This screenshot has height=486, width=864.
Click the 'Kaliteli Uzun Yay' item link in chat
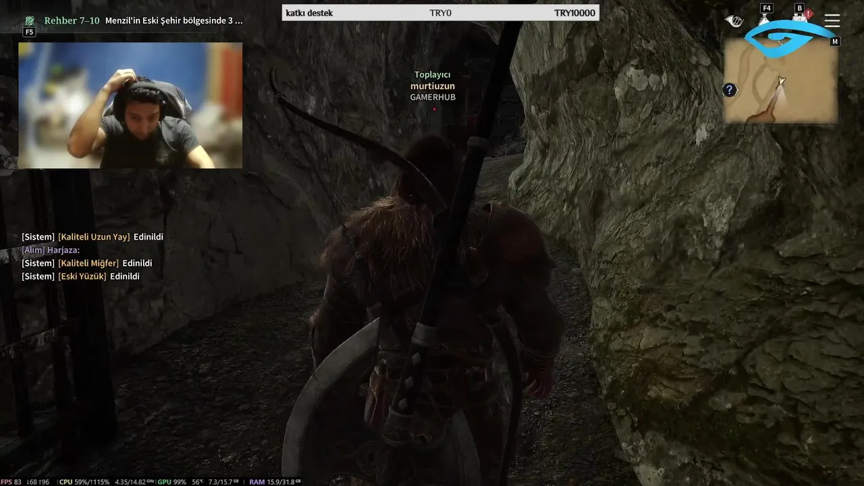tap(94, 237)
